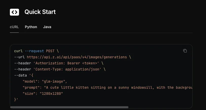Click the code brackets icon beside Quick Start
Viewport: 206px width, 110px height.
point(14,12)
